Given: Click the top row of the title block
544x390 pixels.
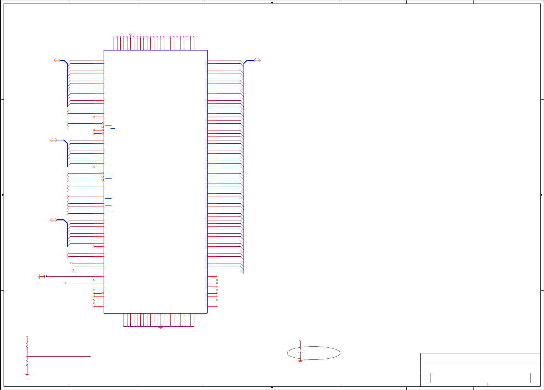Looking at the screenshot, I should (x=480, y=358).
